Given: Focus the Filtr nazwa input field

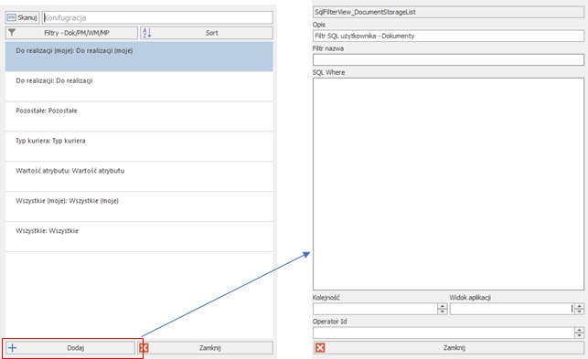Looking at the screenshot, I should [448, 59].
